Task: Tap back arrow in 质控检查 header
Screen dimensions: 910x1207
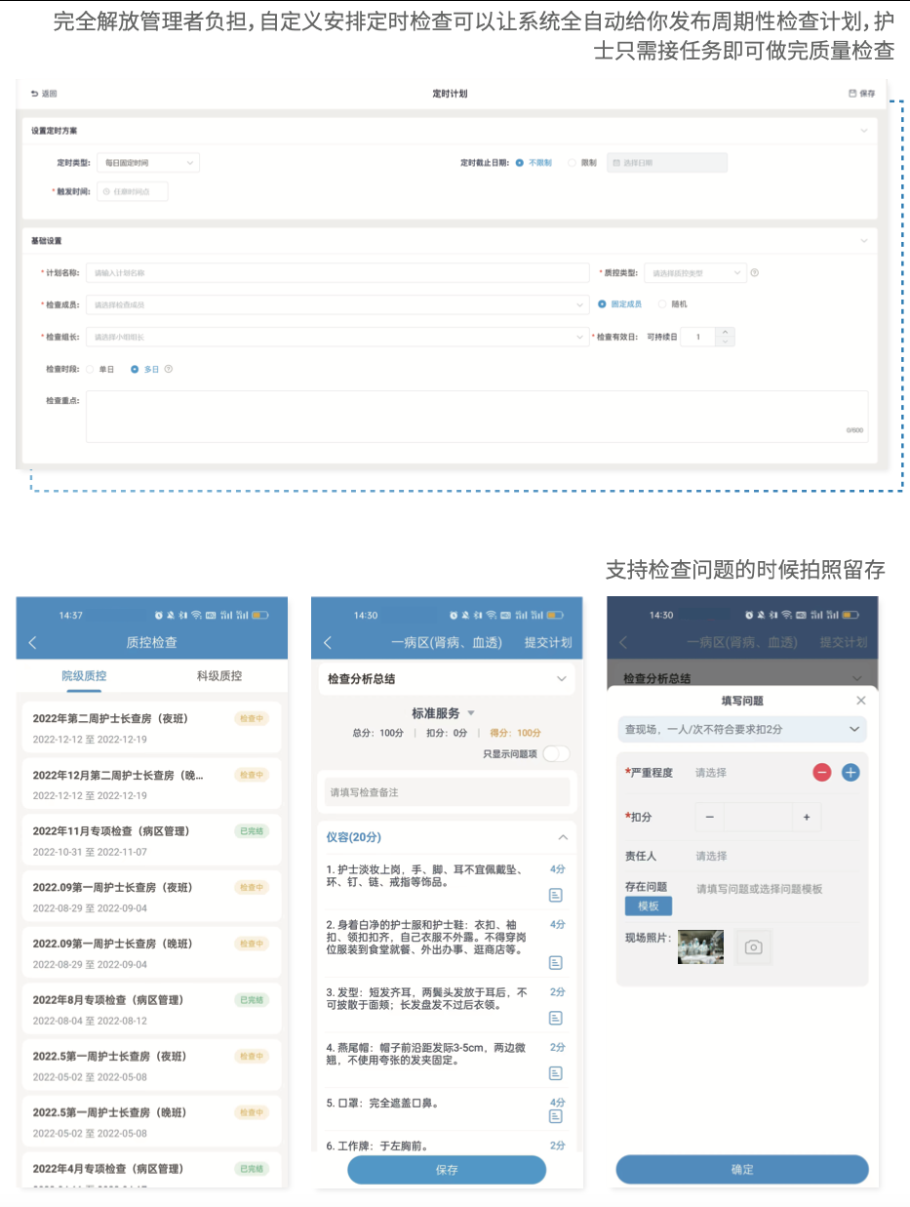Action: click(33, 643)
